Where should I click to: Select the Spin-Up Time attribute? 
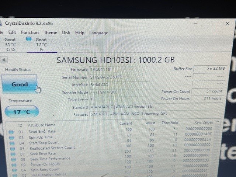click(x=41, y=137)
